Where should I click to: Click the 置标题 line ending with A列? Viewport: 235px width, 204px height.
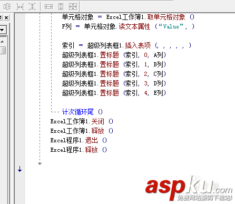point(114,55)
